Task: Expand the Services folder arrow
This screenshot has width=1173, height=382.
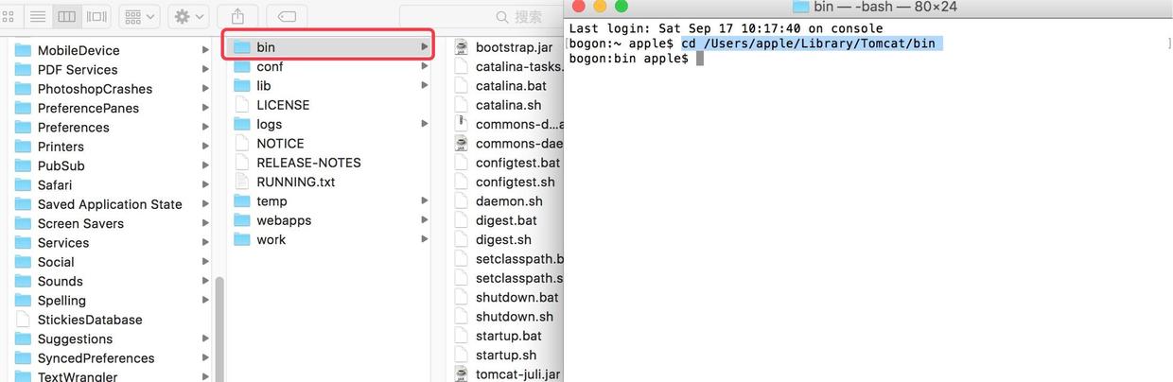Action: click(205, 243)
